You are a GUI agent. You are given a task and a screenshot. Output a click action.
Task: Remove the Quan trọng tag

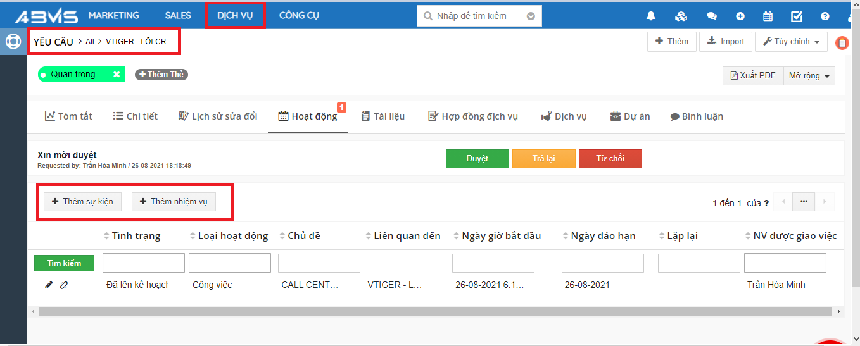[x=117, y=75]
